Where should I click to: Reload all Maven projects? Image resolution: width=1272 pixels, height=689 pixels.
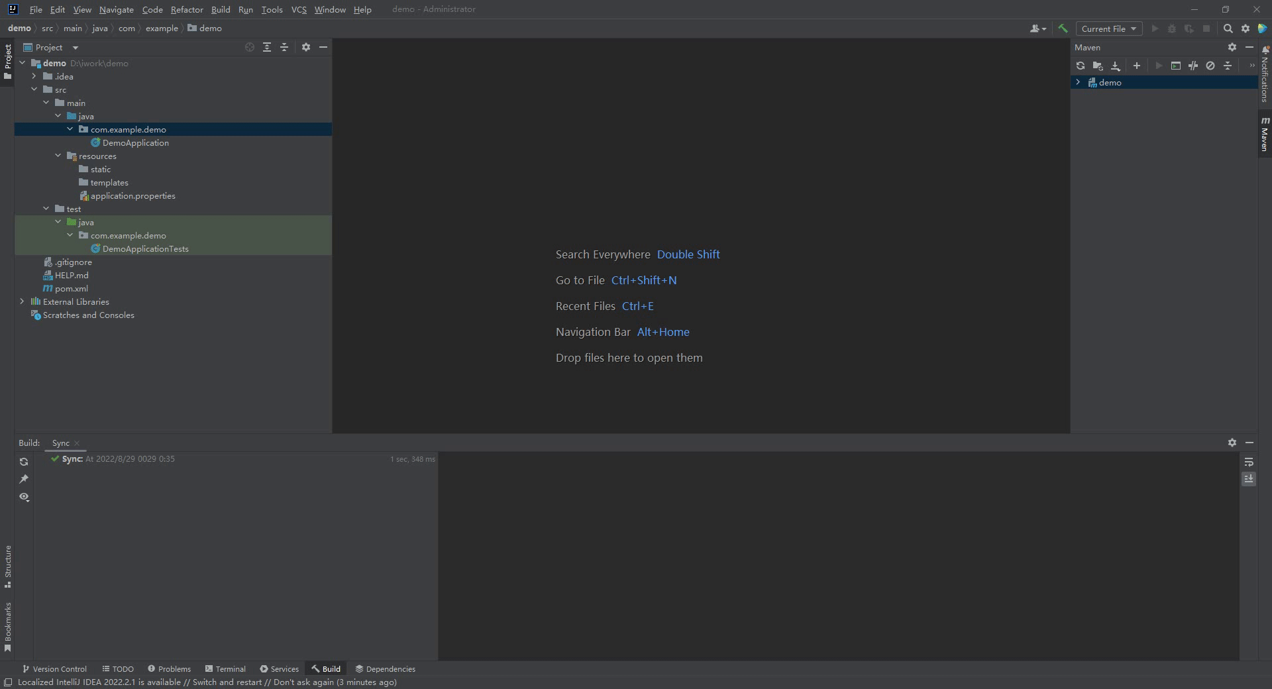click(x=1081, y=66)
